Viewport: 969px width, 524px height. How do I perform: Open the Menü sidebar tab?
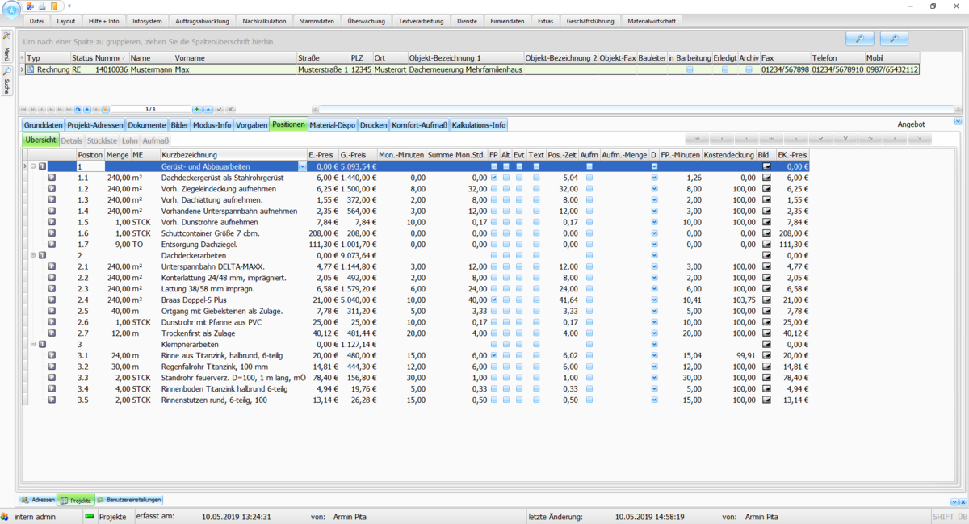pyautogui.click(x=6, y=48)
